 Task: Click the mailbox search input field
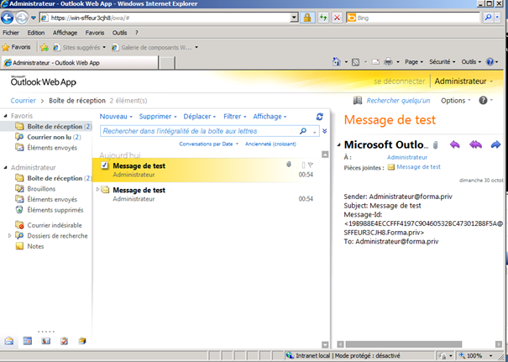[x=199, y=131]
